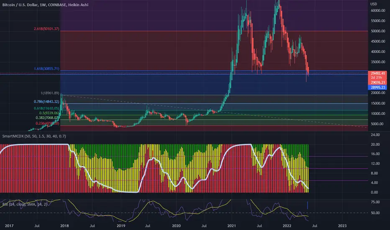
Task: Select the 1.618(30855.71) Fibonacci level label
Action: click(46, 69)
